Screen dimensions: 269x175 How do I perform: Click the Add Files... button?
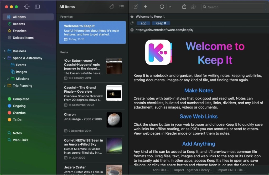(161, 170)
